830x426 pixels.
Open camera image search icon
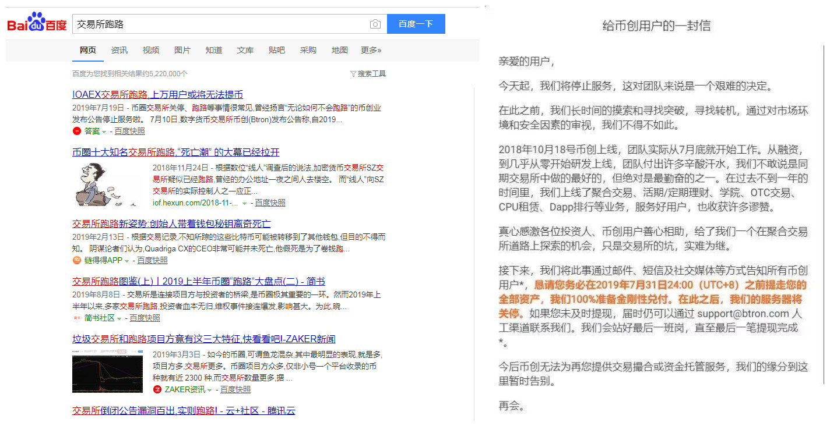point(375,24)
